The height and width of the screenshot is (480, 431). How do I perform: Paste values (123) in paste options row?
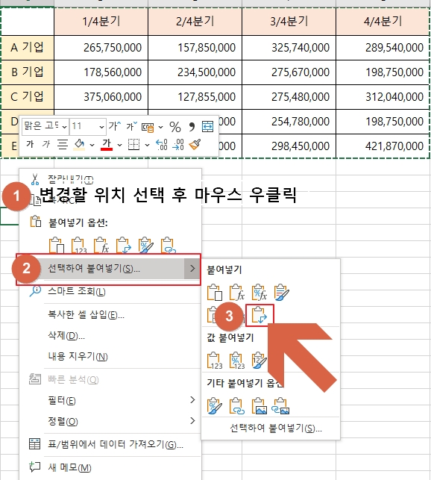78,246
